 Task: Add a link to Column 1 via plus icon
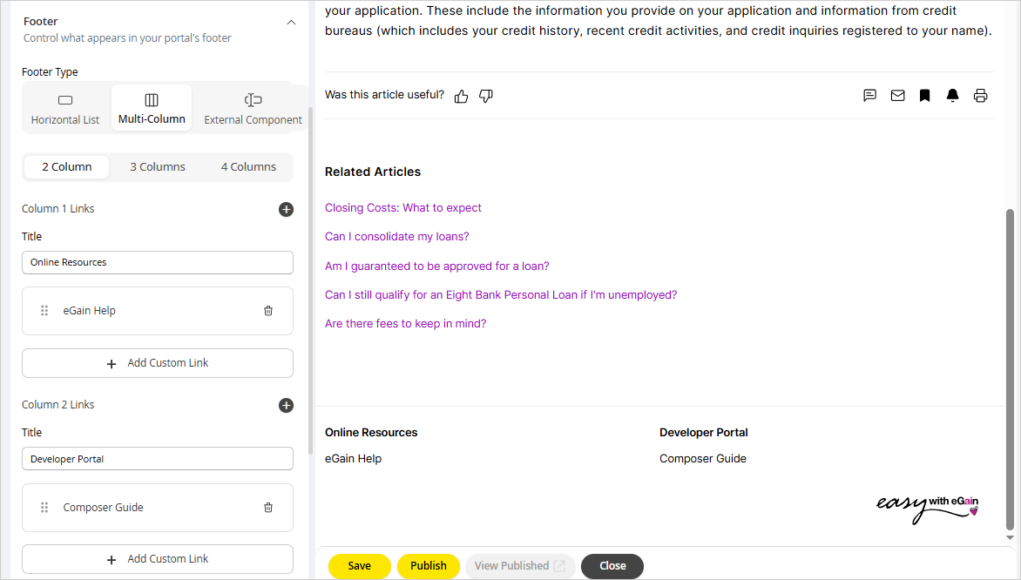click(x=286, y=209)
